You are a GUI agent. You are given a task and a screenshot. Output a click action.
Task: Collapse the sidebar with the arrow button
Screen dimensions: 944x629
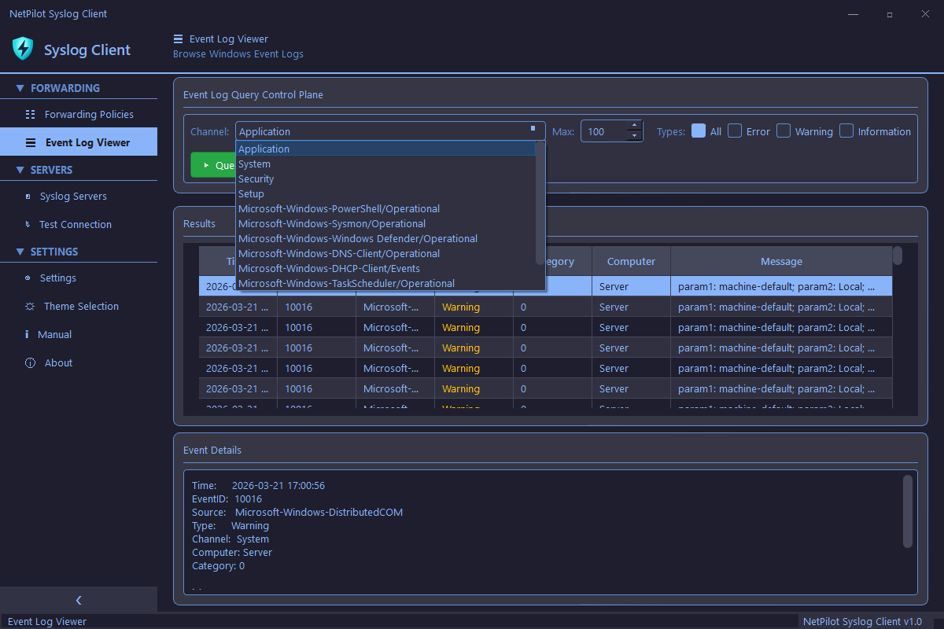(x=79, y=600)
